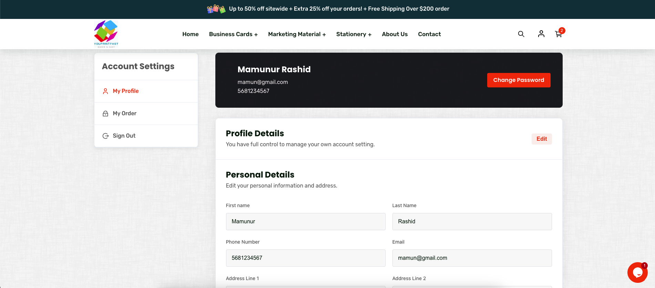Click the Address Line 2 label
The height and width of the screenshot is (288, 655).
(x=409, y=278)
